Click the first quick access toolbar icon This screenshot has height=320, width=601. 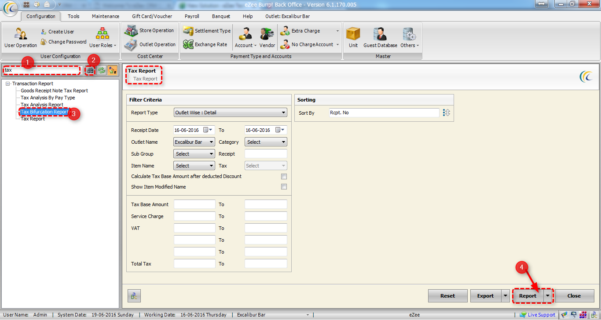26,4
